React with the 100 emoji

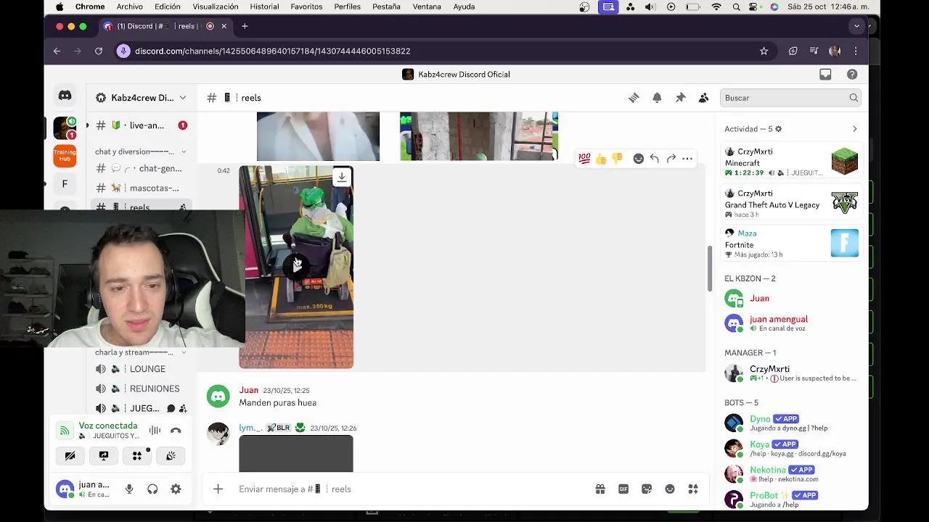584,158
